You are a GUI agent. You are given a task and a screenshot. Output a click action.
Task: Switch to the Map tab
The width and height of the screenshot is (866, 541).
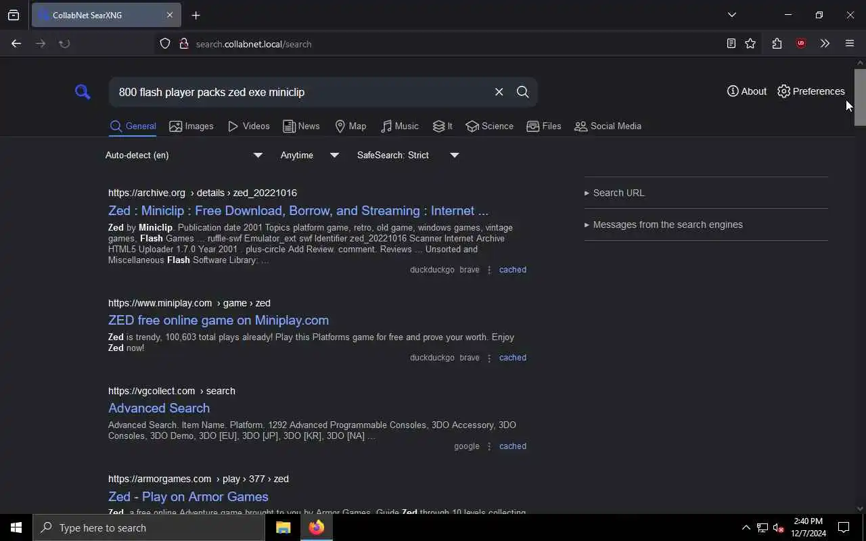(x=350, y=126)
